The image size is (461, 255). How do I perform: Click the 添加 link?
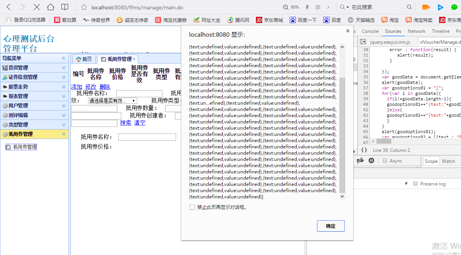(77, 87)
